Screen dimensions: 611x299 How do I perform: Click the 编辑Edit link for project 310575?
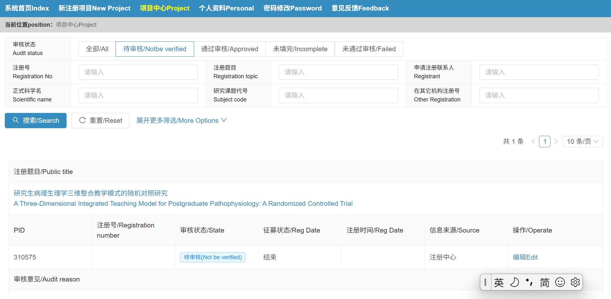click(x=525, y=257)
